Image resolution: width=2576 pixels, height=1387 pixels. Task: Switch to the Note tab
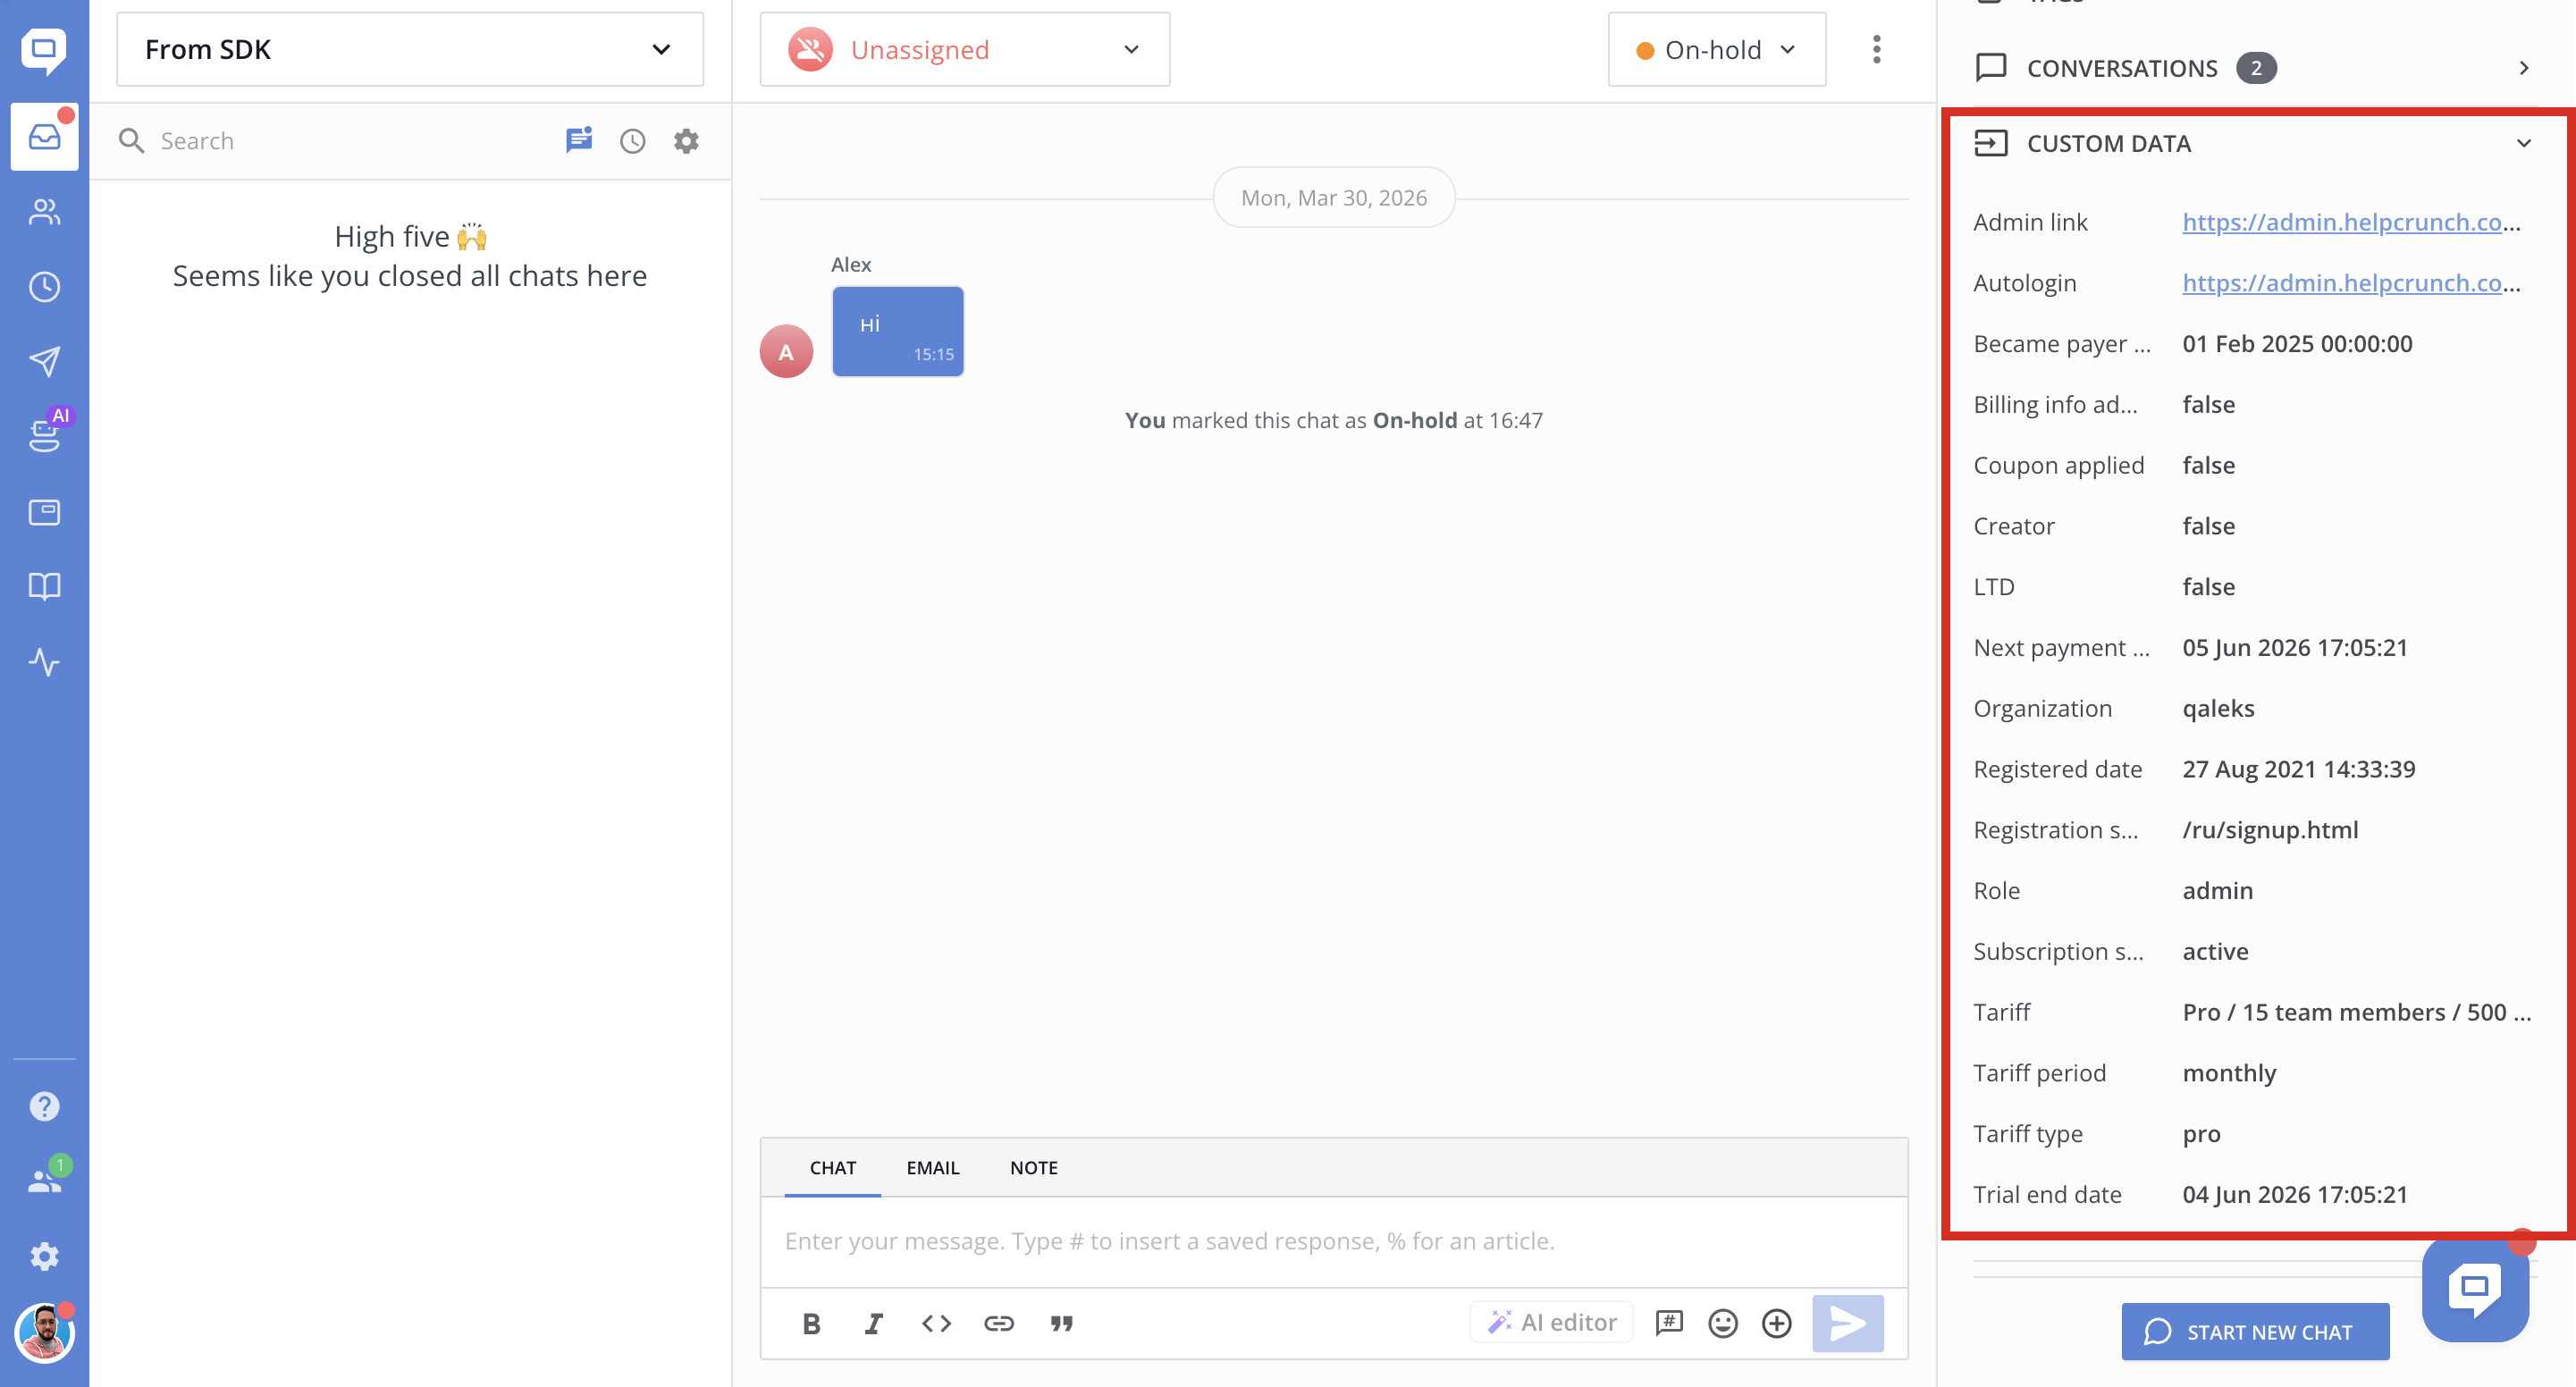1033,1168
